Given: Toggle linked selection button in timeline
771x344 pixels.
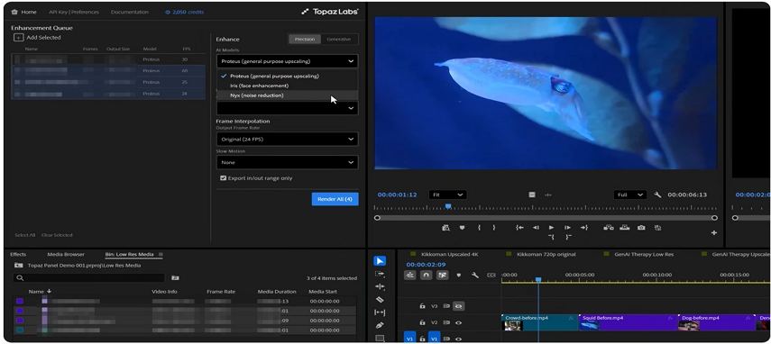Looking at the screenshot, I should [x=443, y=276].
